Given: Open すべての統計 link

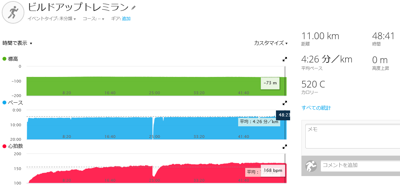Looking at the screenshot, I should (x=316, y=108).
